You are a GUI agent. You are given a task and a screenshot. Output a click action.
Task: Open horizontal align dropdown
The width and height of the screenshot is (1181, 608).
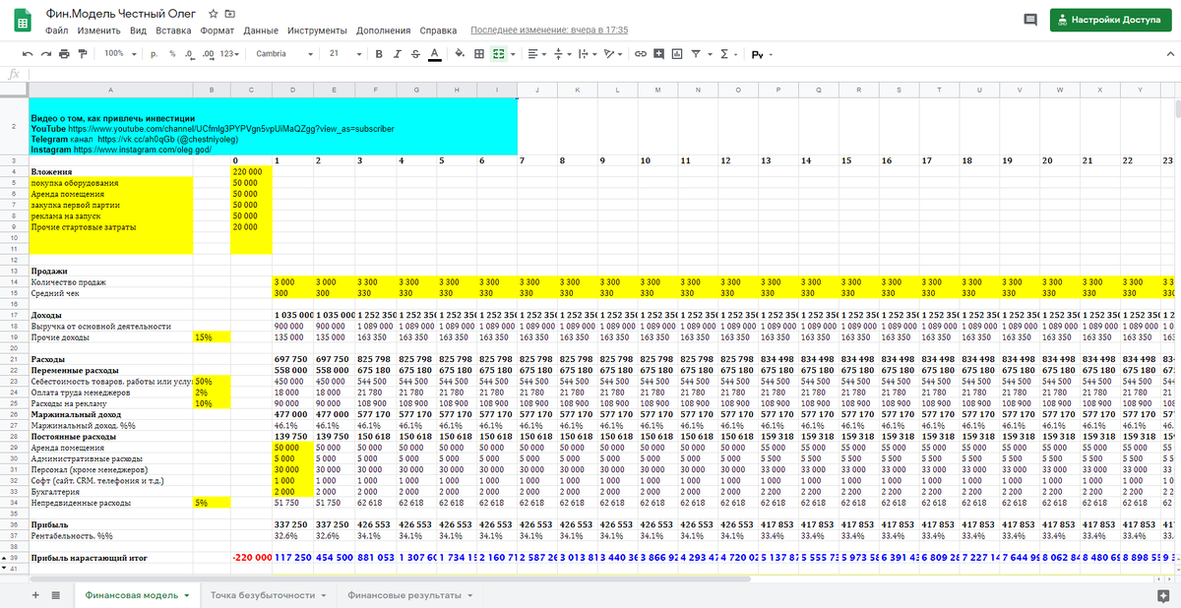click(535, 54)
